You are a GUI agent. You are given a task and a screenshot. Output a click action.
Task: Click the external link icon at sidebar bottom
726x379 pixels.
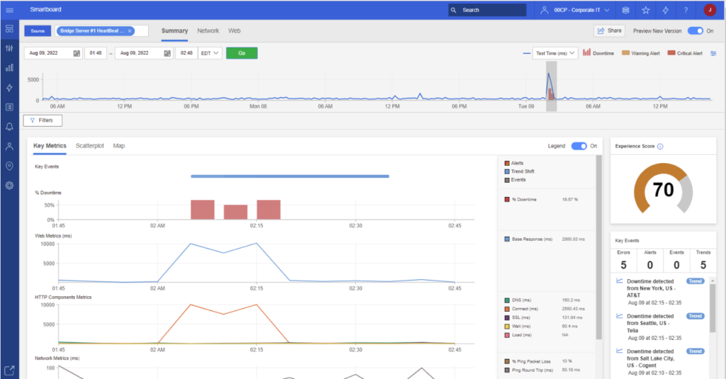coord(9,370)
